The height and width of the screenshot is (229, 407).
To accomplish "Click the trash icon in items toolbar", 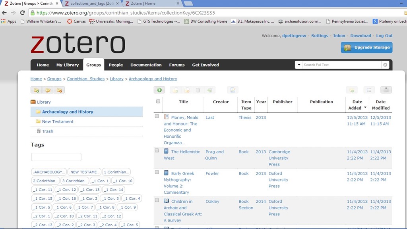I will coord(198,90).
